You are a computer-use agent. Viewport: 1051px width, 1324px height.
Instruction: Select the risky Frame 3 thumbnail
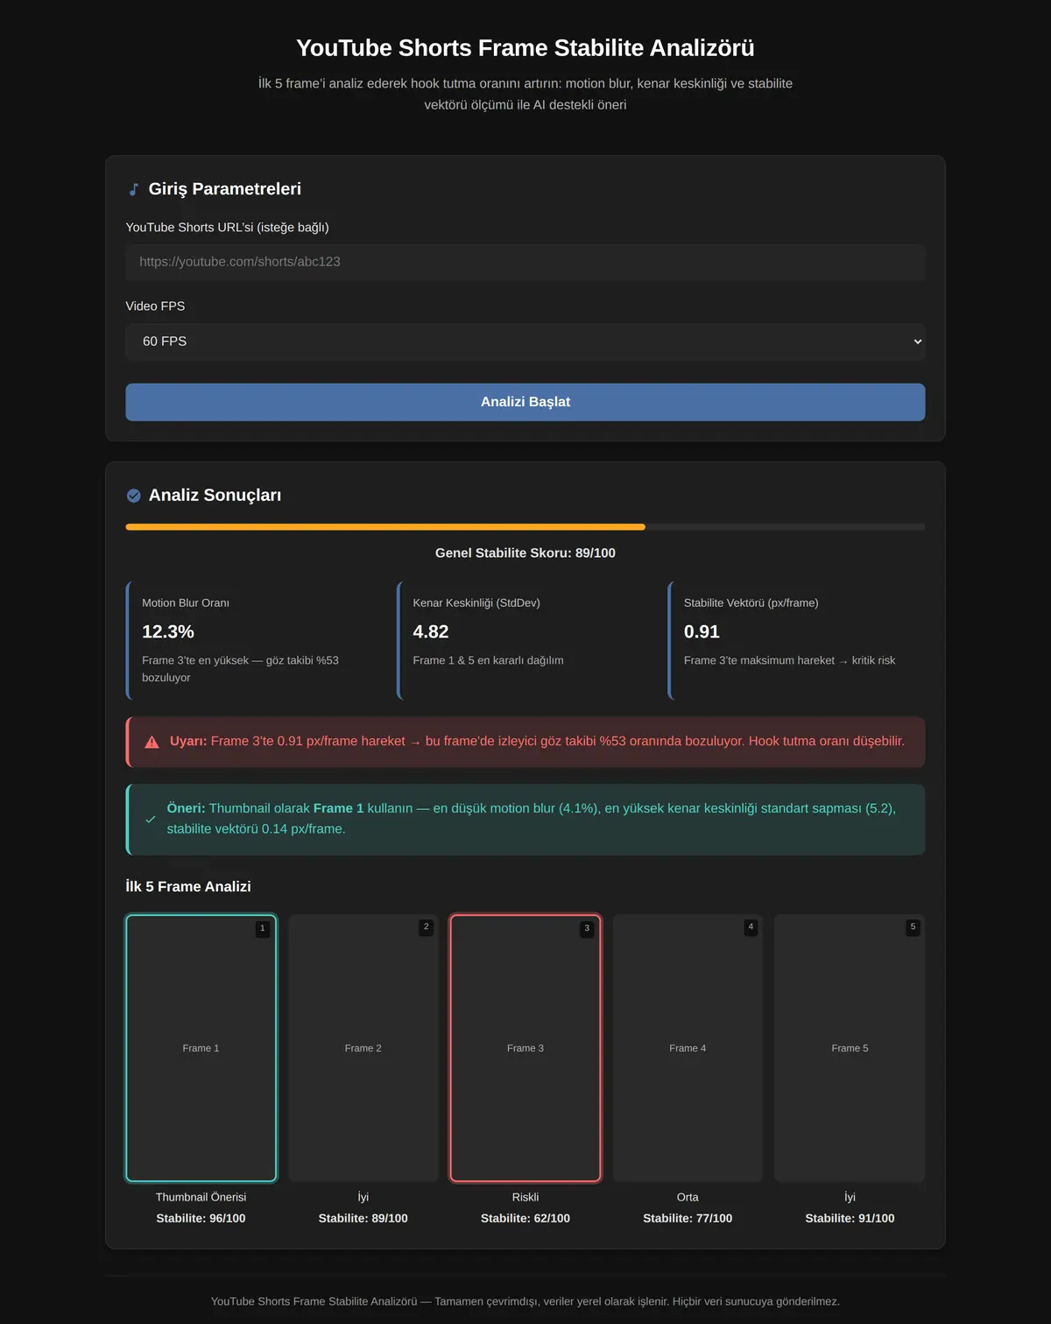(525, 1048)
